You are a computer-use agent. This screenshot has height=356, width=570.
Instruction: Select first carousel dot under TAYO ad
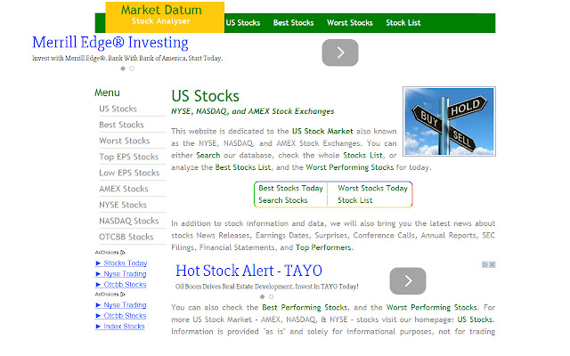click(x=262, y=296)
